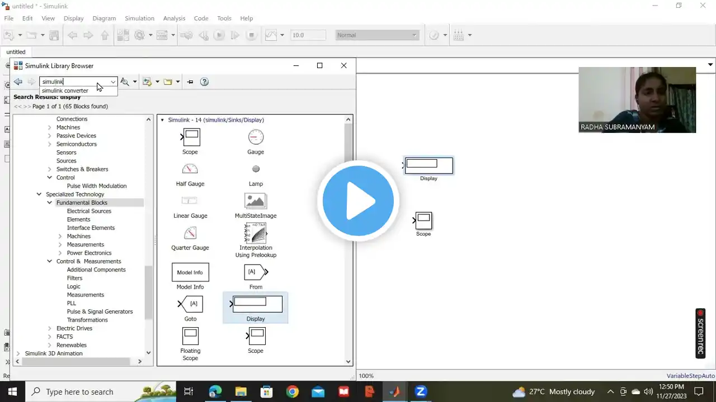Open Model Configuration Parameters gear icon
The height and width of the screenshot is (402, 716).
coord(139,35)
